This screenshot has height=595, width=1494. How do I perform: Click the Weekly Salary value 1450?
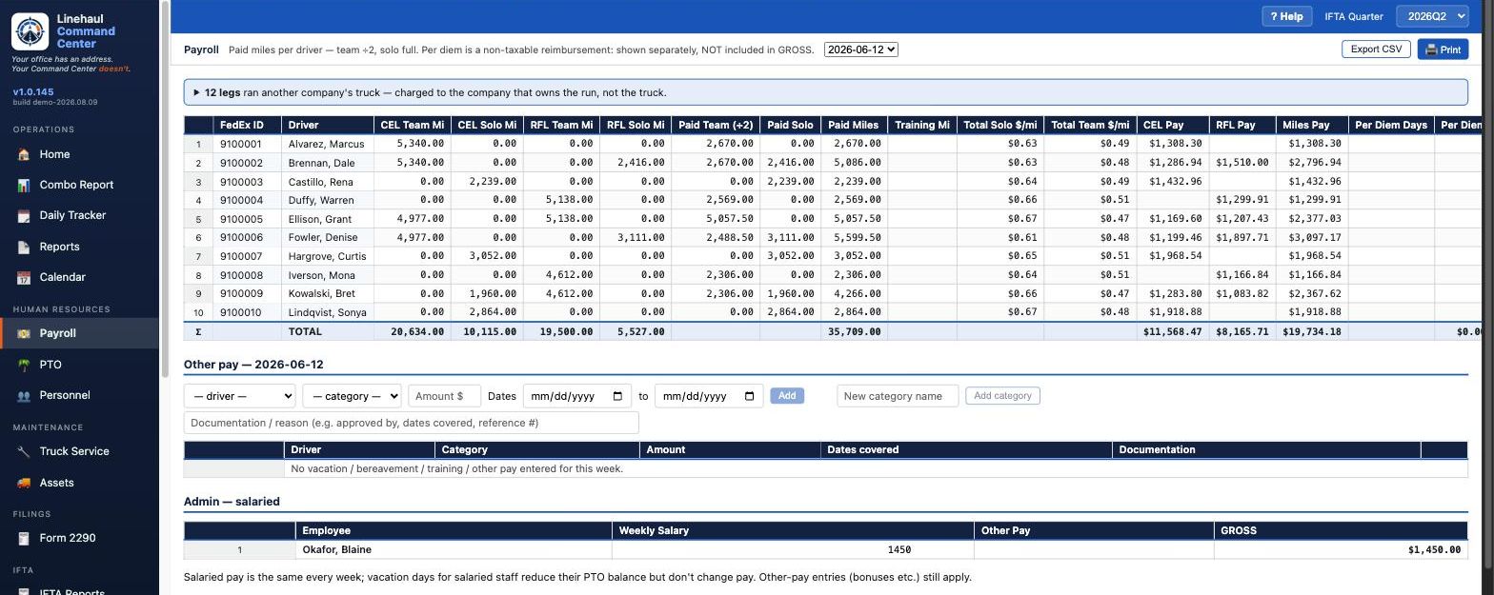coord(898,549)
